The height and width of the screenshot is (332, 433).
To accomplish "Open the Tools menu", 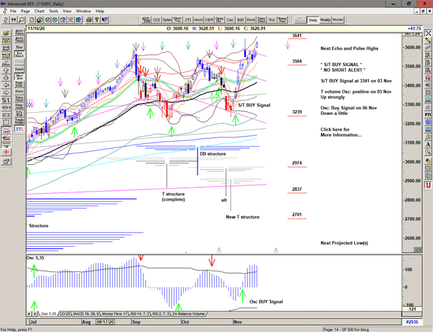I will click(x=54, y=11).
